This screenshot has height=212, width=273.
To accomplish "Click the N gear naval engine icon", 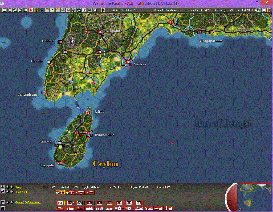I will click(119, 208).
